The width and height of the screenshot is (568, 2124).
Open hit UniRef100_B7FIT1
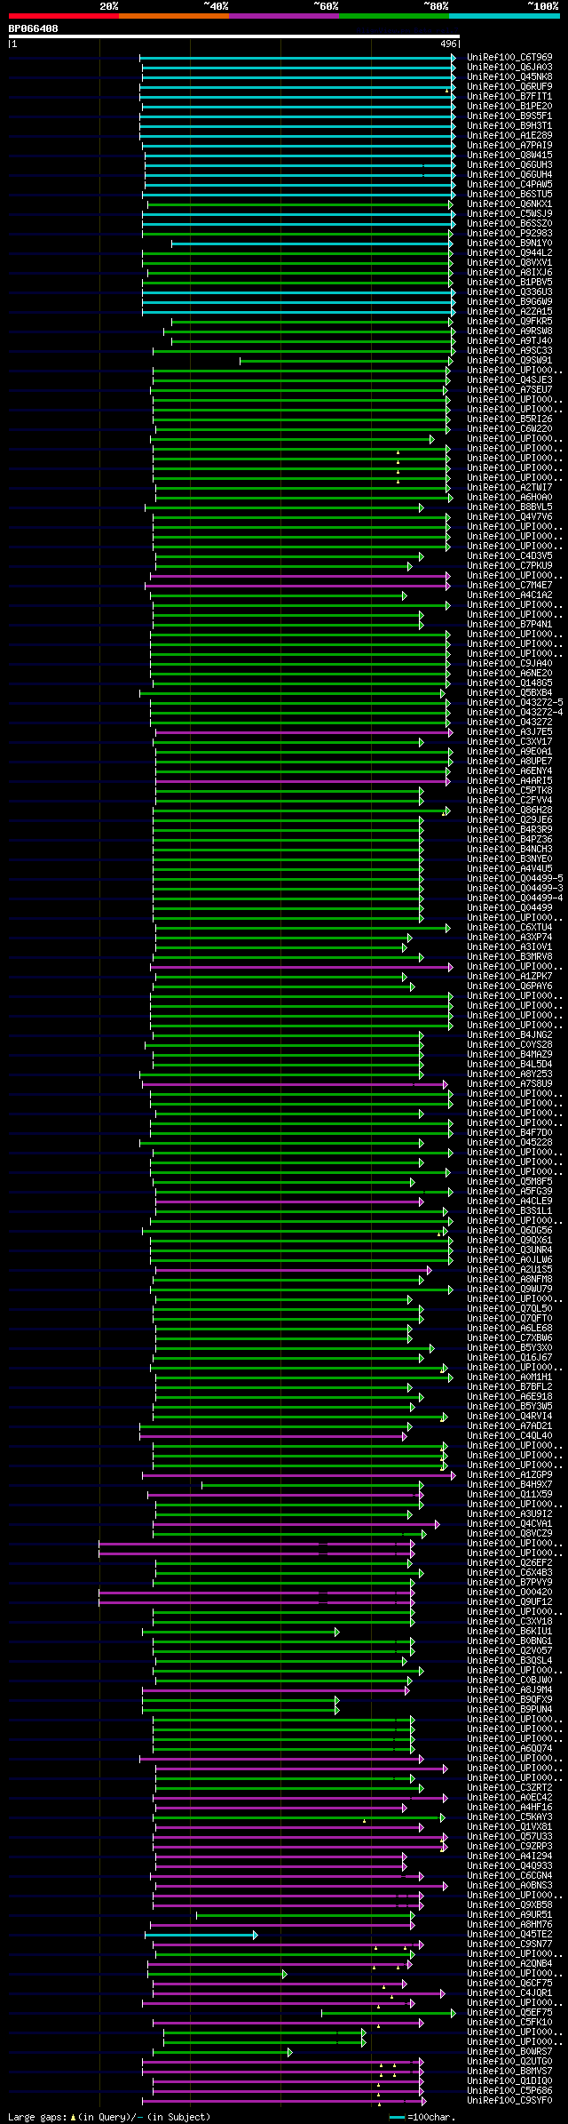[509, 96]
